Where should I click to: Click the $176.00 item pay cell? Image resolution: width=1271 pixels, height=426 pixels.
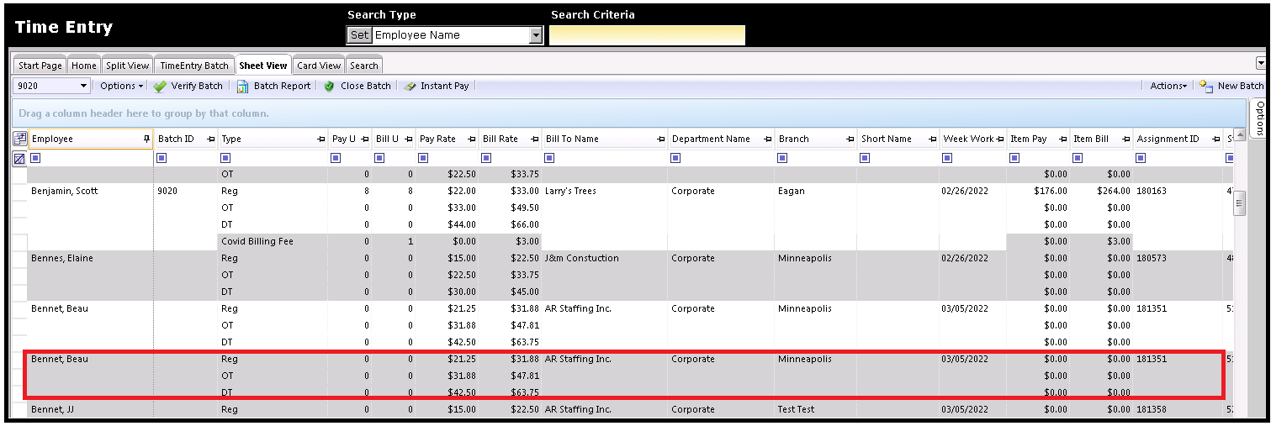[x=1038, y=191]
